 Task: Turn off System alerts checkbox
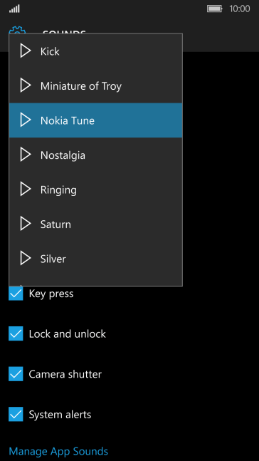(16, 414)
